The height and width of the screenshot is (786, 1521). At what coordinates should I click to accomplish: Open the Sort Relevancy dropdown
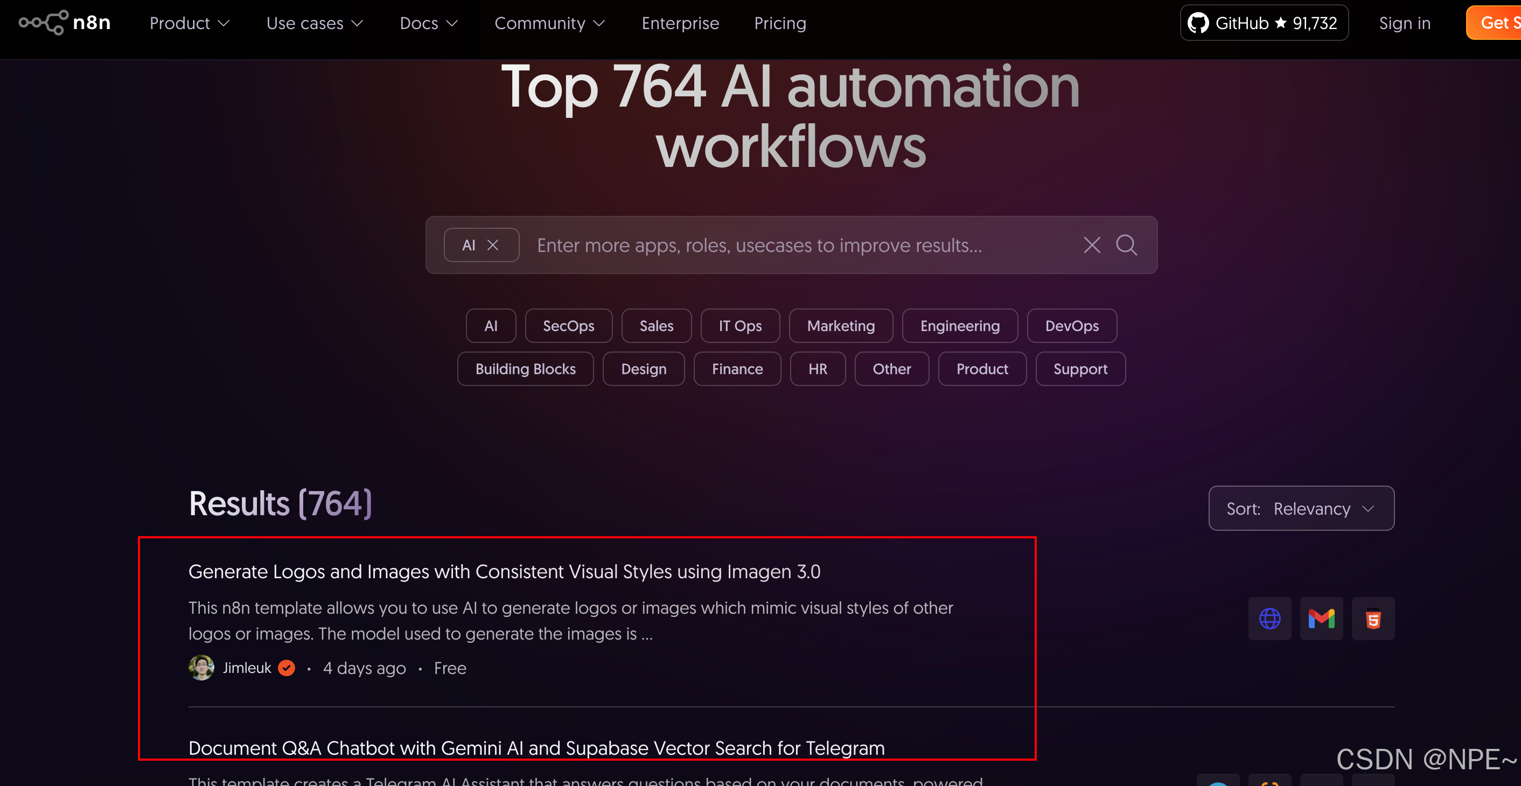pos(1301,508)
